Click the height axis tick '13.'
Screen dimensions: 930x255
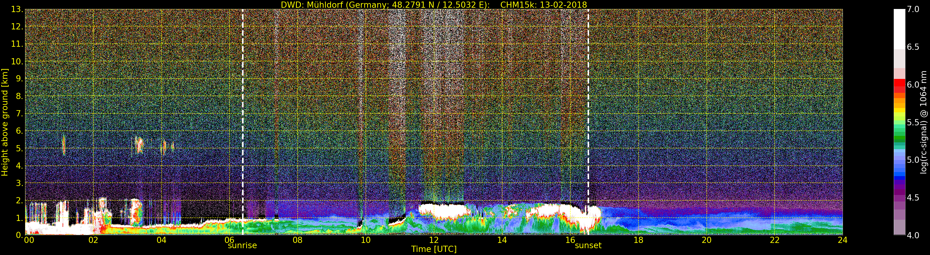point(17,9)
